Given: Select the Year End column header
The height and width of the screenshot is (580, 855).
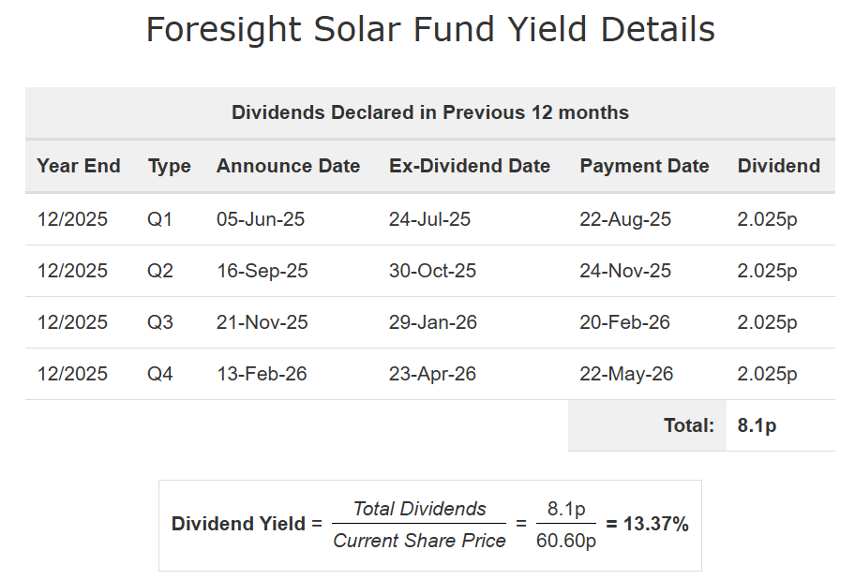Looking at the screenshot, I should [x=79, y=166].
